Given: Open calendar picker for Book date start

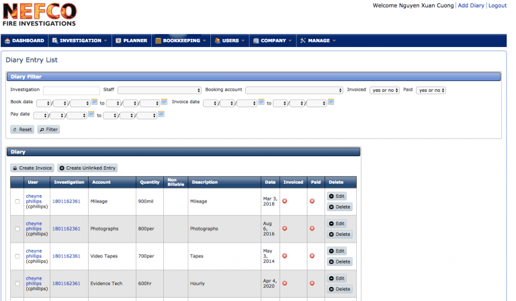Looking at the screenshot, I should tap(95, 102).
